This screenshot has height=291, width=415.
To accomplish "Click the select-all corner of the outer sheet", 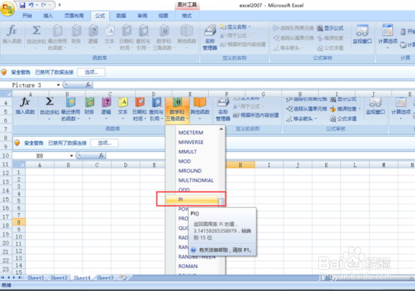I will pyautogui.click(x=6, y=94).
